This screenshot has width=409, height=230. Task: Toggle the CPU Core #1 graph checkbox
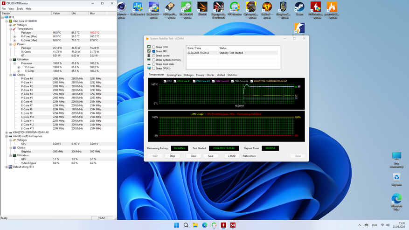tap(174, 81)
